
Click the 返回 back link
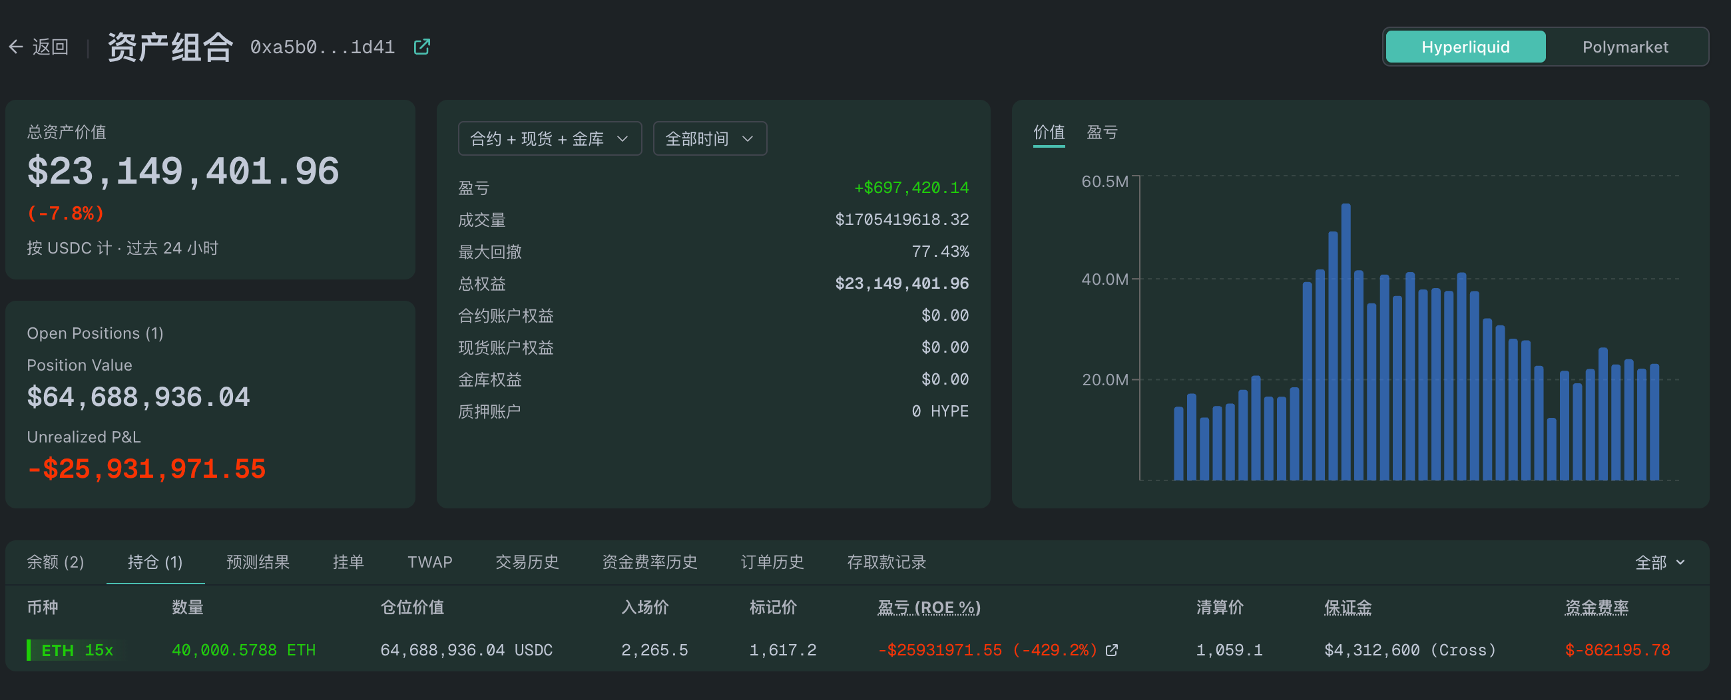tap(51, 47)
